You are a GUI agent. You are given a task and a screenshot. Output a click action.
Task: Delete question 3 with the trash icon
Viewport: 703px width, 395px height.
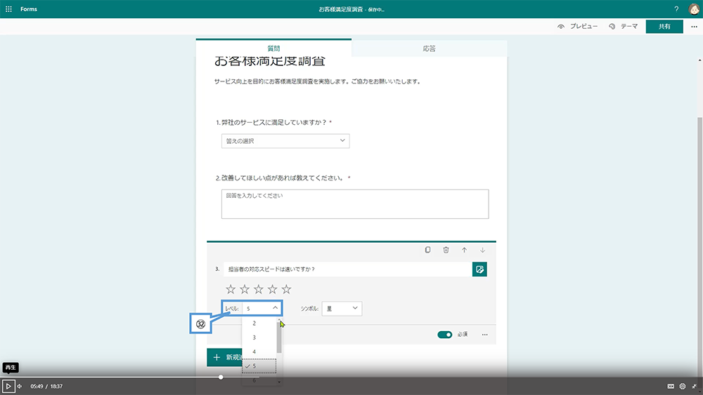[446, 250]
